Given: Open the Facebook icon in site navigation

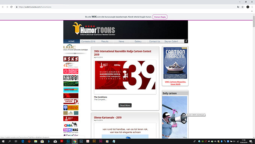Looking at the screenshot, I should (x=186, y=41).
